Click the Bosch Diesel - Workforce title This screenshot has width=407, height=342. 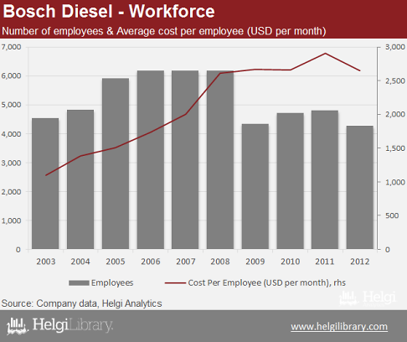pyautogui.click(x=109, y=12)
